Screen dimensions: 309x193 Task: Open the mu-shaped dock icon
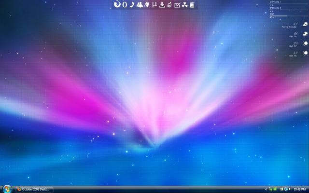(x=154, y=5)
